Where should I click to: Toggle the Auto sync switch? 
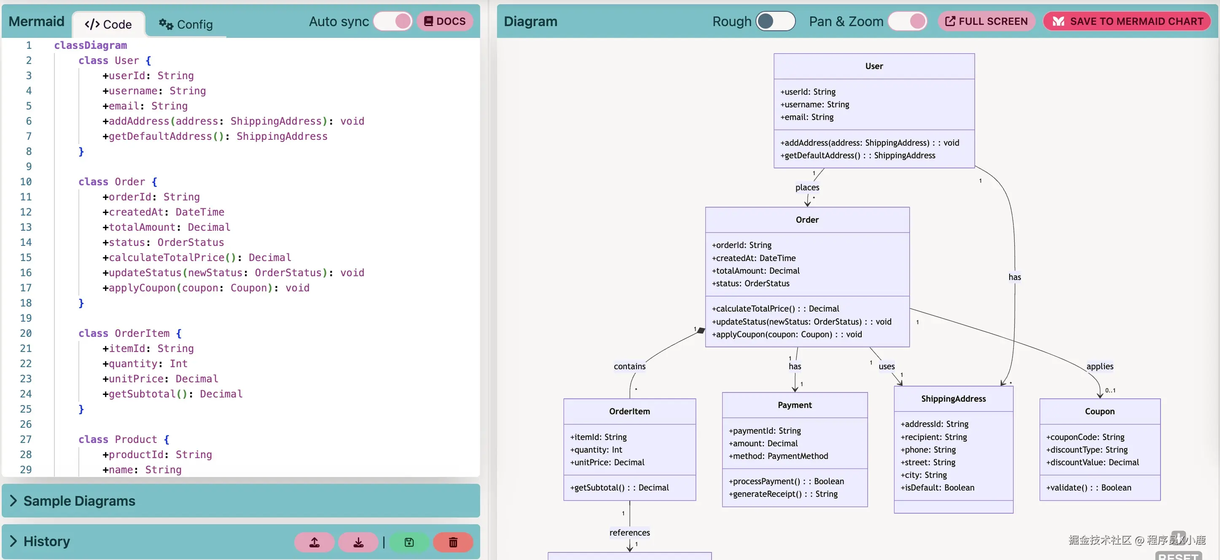click(x=393, y=21)
